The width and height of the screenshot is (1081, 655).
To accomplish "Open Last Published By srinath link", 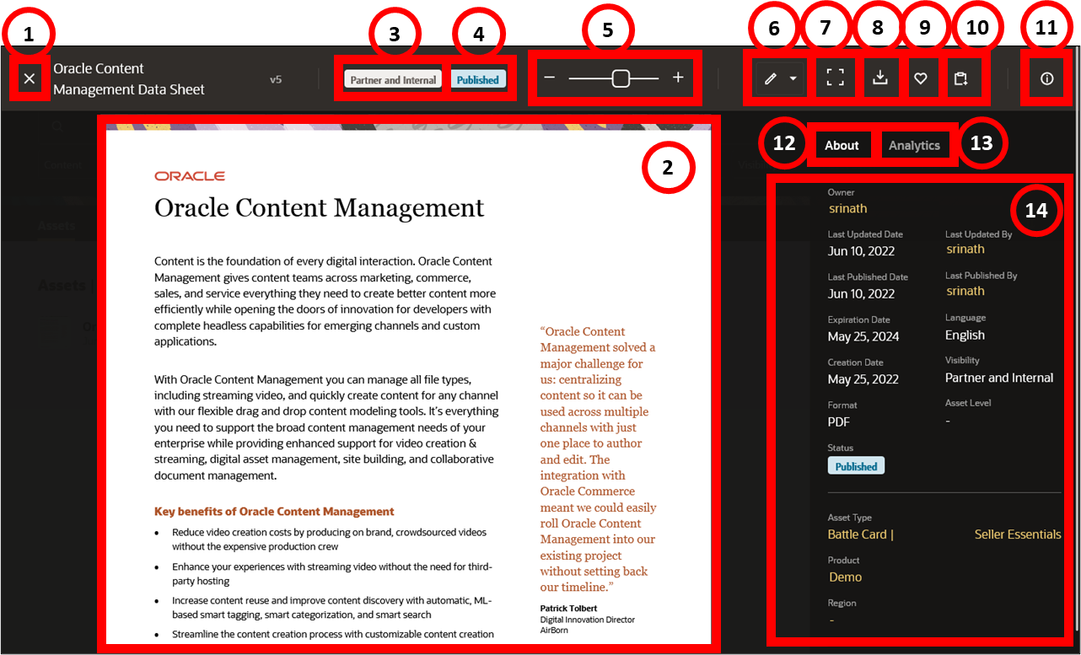I will point(965,291).
